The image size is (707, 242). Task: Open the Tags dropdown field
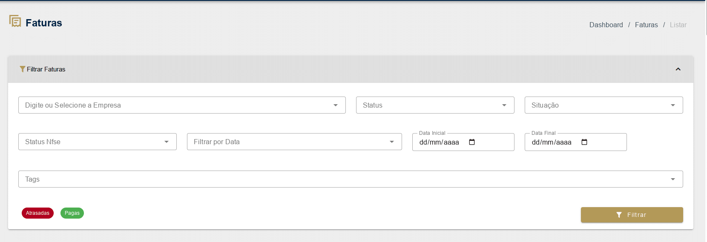pyautogui.click(x=350, y=179)
